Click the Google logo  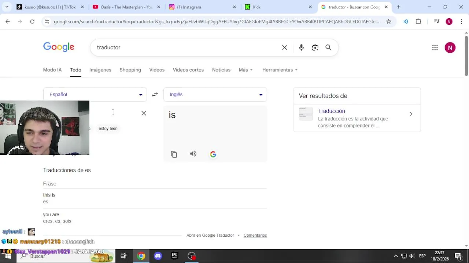[59, 47]
